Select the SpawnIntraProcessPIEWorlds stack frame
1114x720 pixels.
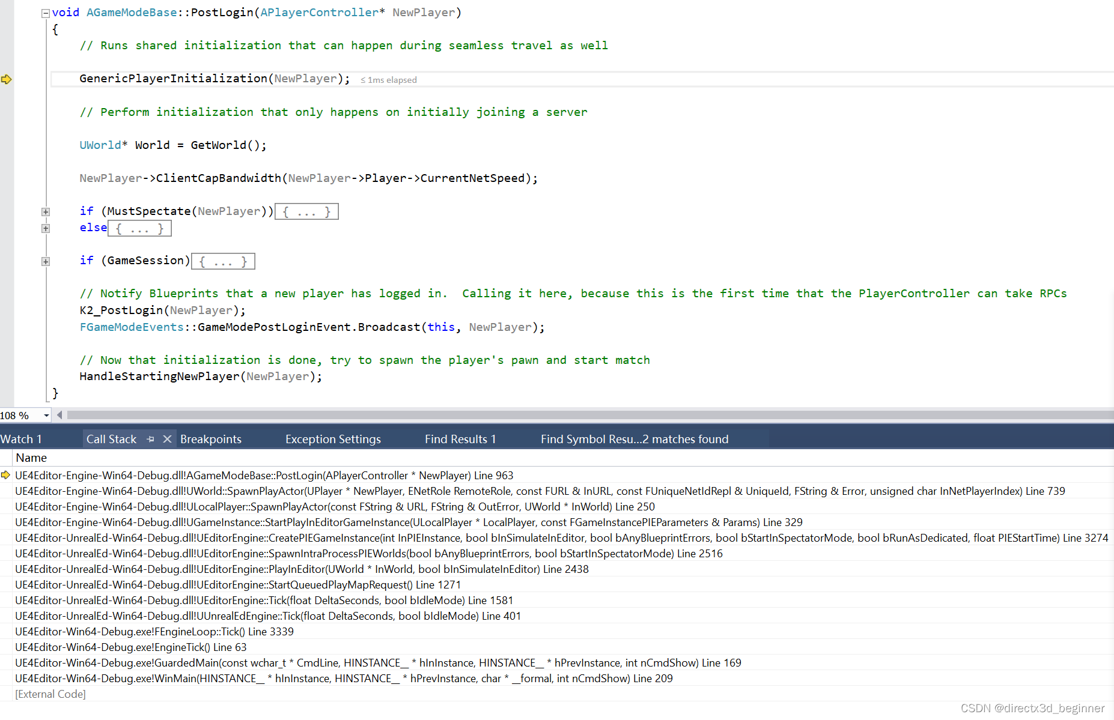tap(369, 553)
